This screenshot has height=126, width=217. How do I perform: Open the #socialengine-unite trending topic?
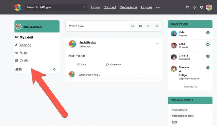183,116
